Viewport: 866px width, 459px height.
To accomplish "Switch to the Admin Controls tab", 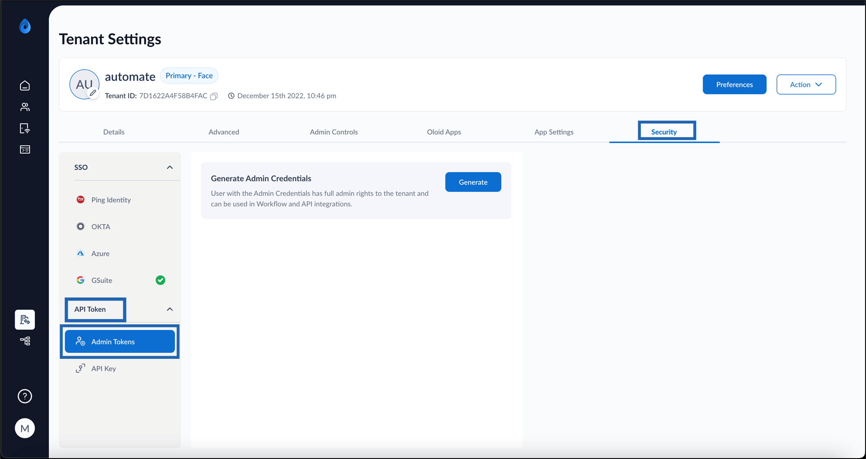I will click(334, 132).
